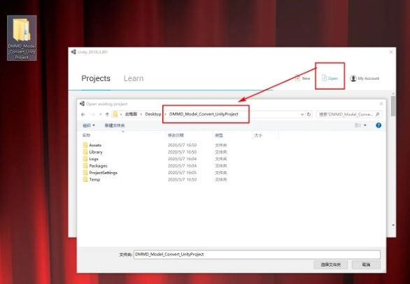Refresh the folder view
The width and height of the screenshot is (410, 284).
pos(309,114)
